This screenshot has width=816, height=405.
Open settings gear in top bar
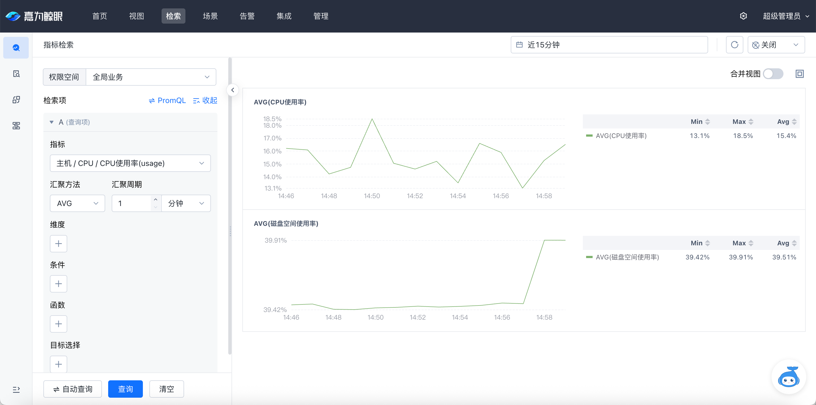pos(743,16)
